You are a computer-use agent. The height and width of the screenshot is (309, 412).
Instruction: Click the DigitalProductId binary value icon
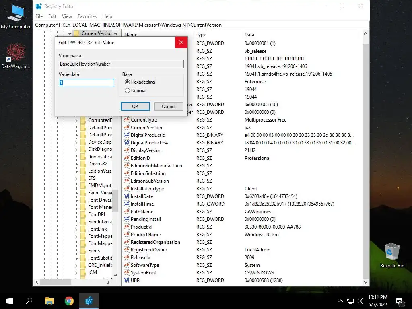coord(127,135)
